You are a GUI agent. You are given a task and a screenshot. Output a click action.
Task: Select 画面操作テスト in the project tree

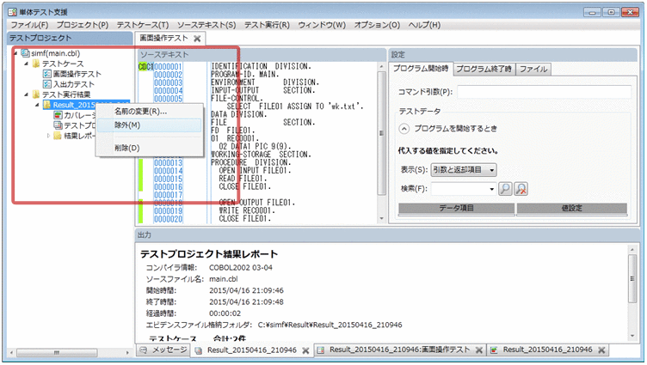point(77,74)
